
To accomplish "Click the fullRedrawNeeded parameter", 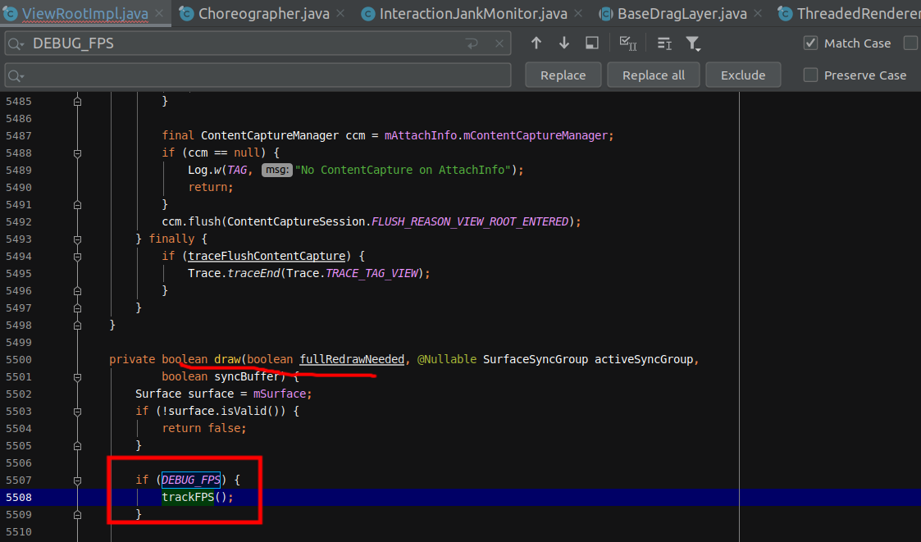I will [352, 359].
